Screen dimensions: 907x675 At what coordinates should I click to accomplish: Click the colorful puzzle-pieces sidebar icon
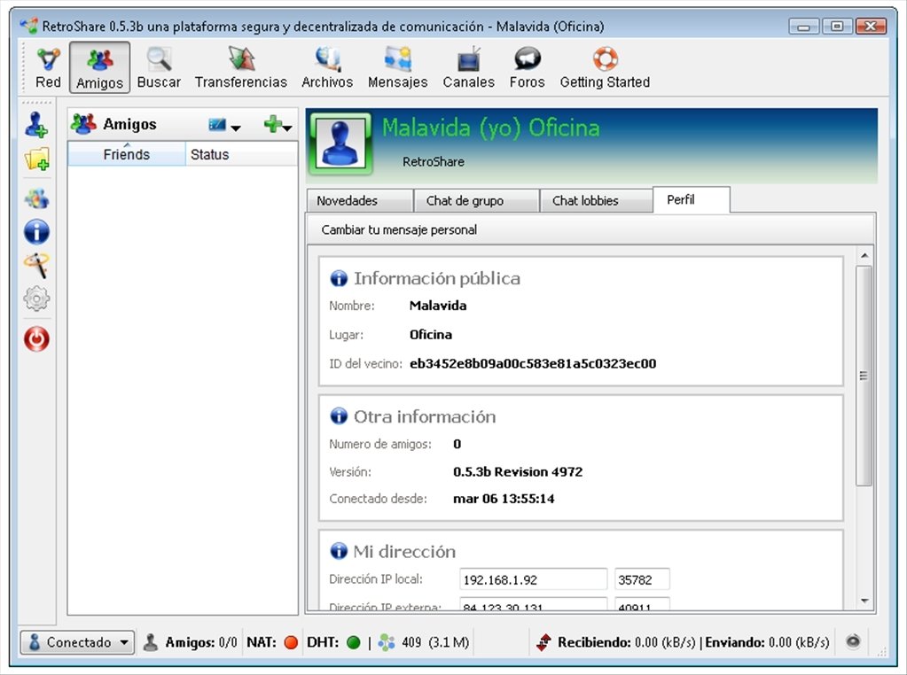coord(36,199)
